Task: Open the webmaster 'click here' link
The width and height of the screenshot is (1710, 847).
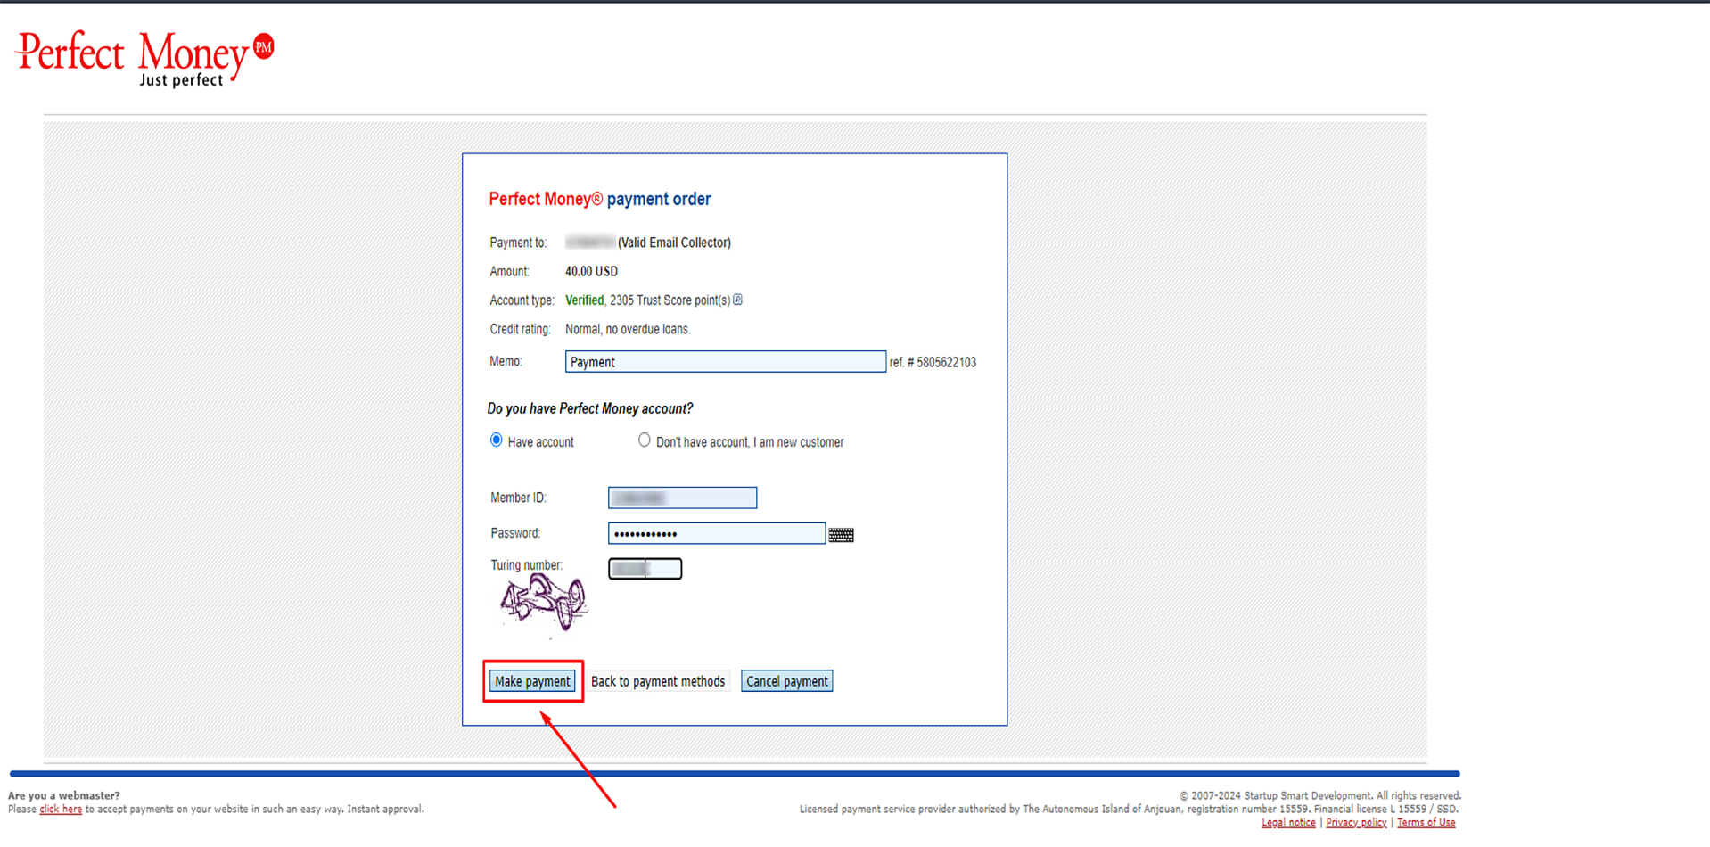Action: [61, 810]
